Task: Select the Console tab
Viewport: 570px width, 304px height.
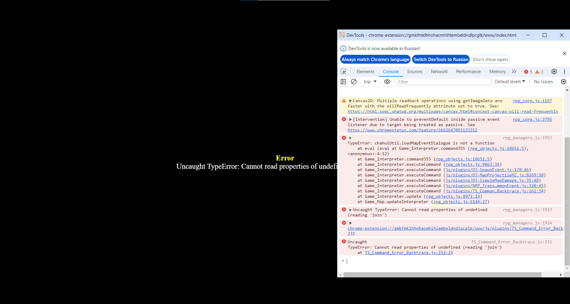Action: pos(391,72)
